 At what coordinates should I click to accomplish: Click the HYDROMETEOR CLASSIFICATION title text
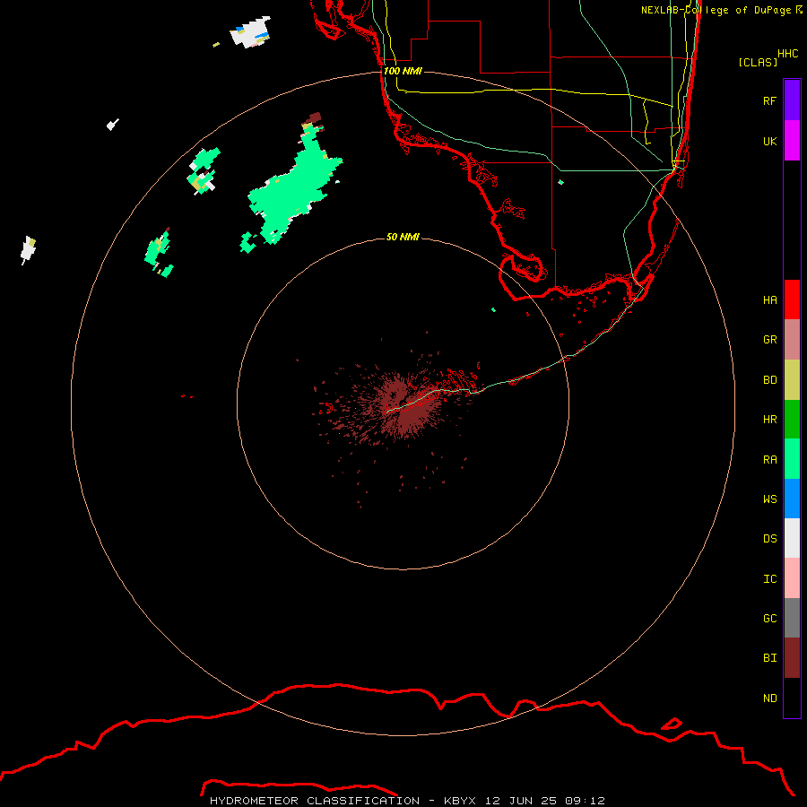click(315, 801)
